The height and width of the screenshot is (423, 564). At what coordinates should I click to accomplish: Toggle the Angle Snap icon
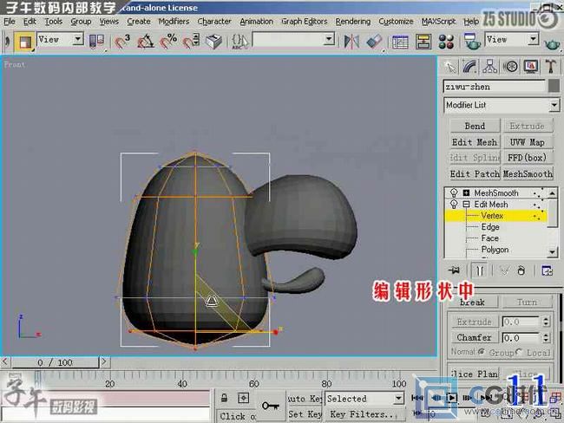(x=145, y=41)
